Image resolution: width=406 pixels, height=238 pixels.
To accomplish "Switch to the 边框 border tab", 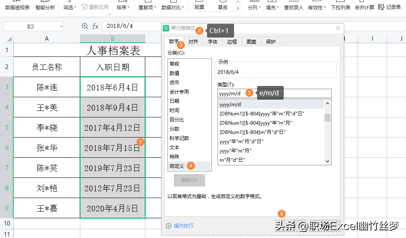I will pos(232,42).
